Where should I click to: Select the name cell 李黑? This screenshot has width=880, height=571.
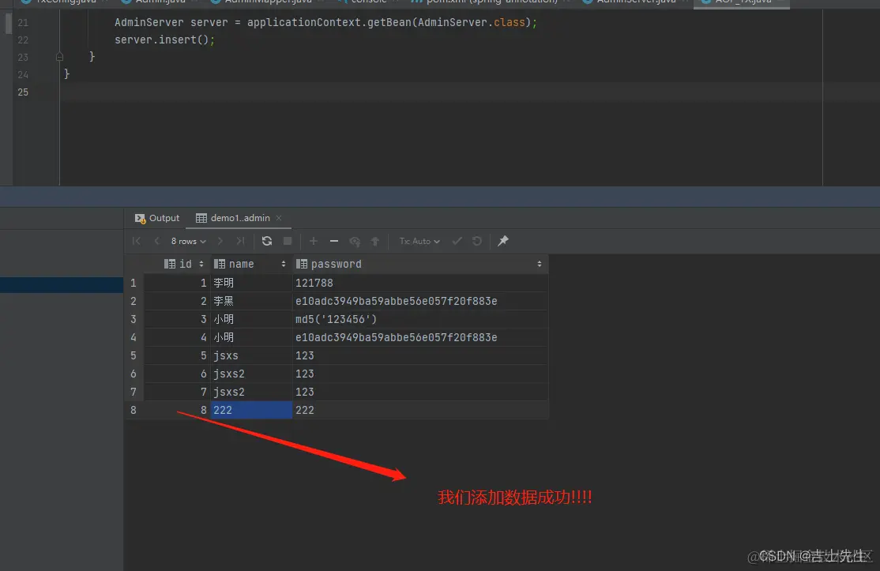251,301
